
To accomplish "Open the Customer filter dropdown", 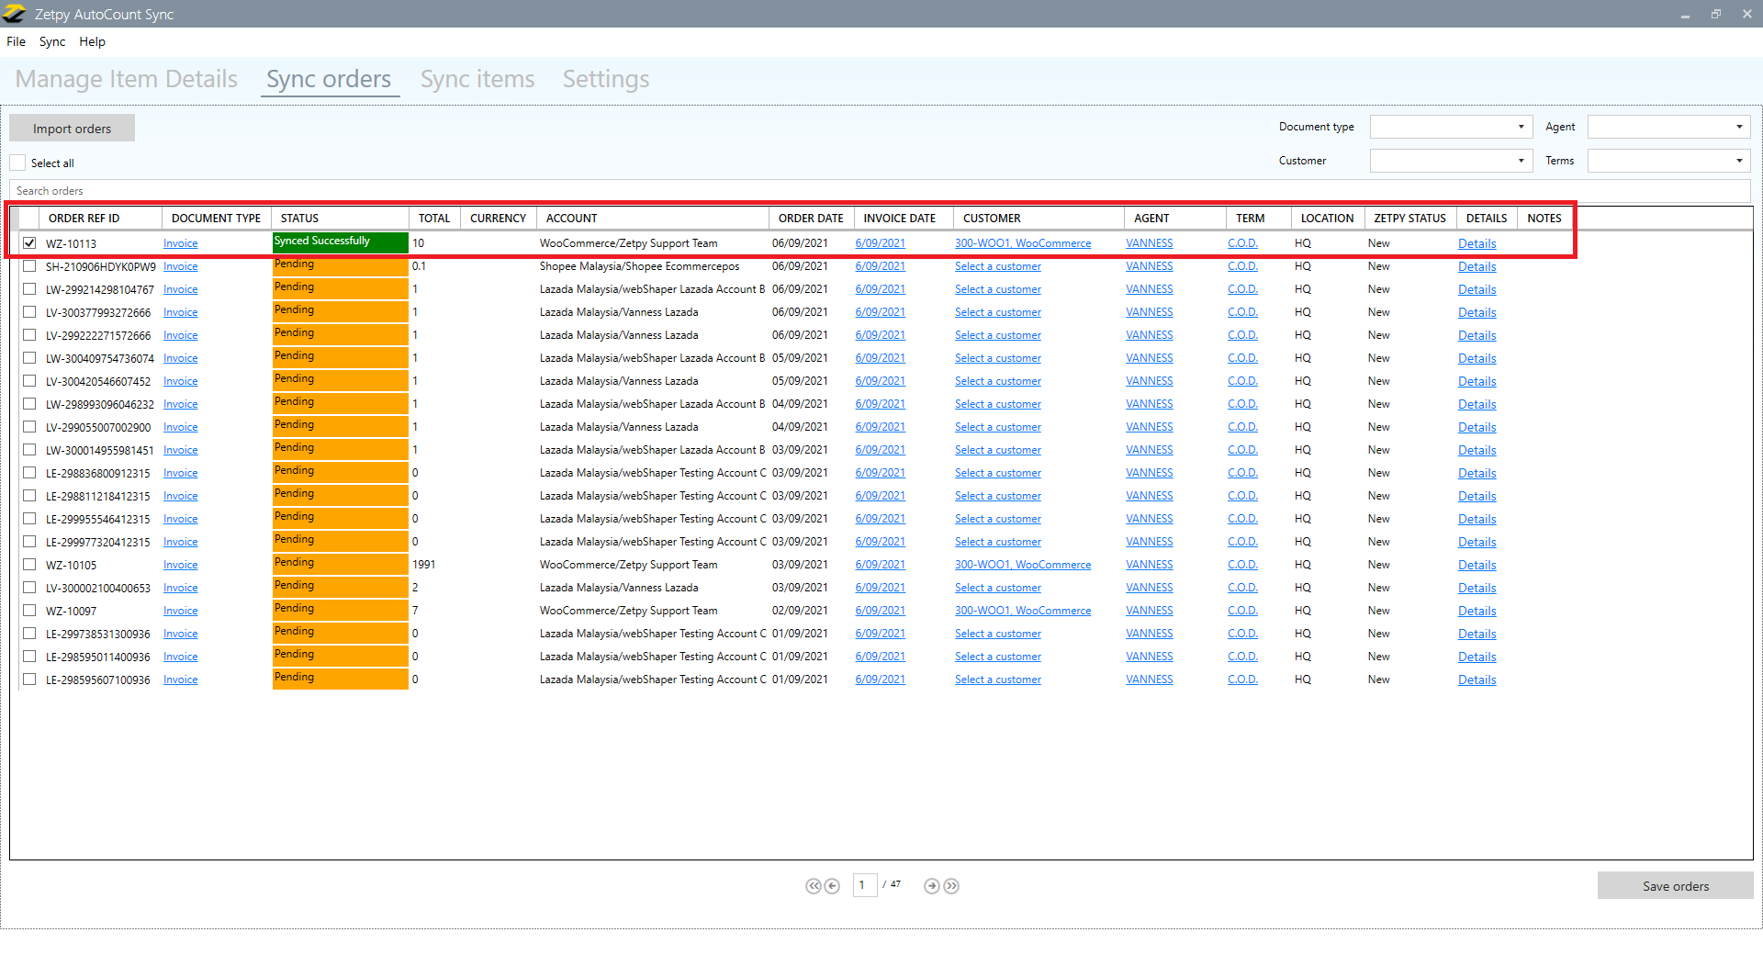I will tap(1451, 161).
